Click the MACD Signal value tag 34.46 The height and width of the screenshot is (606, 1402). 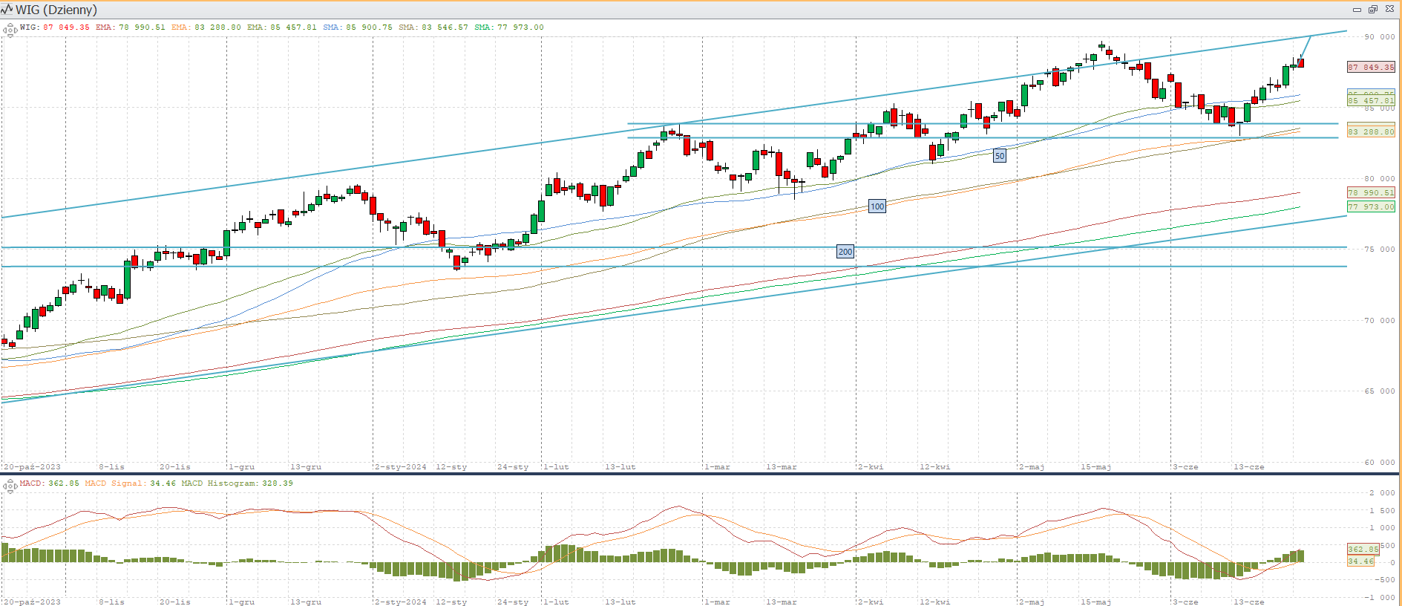(1360, 561)
